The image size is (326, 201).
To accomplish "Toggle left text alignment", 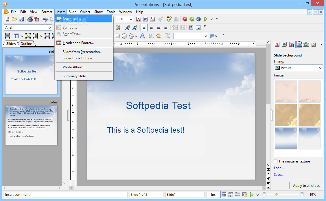I will tap(144, 28).
